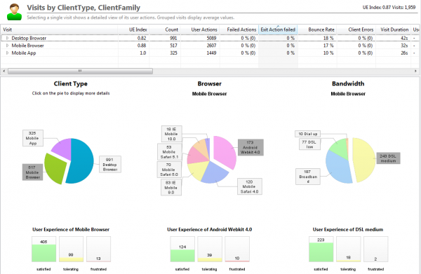
Task: Click the 243 DSL medium label
Action: tap(388, 158)
